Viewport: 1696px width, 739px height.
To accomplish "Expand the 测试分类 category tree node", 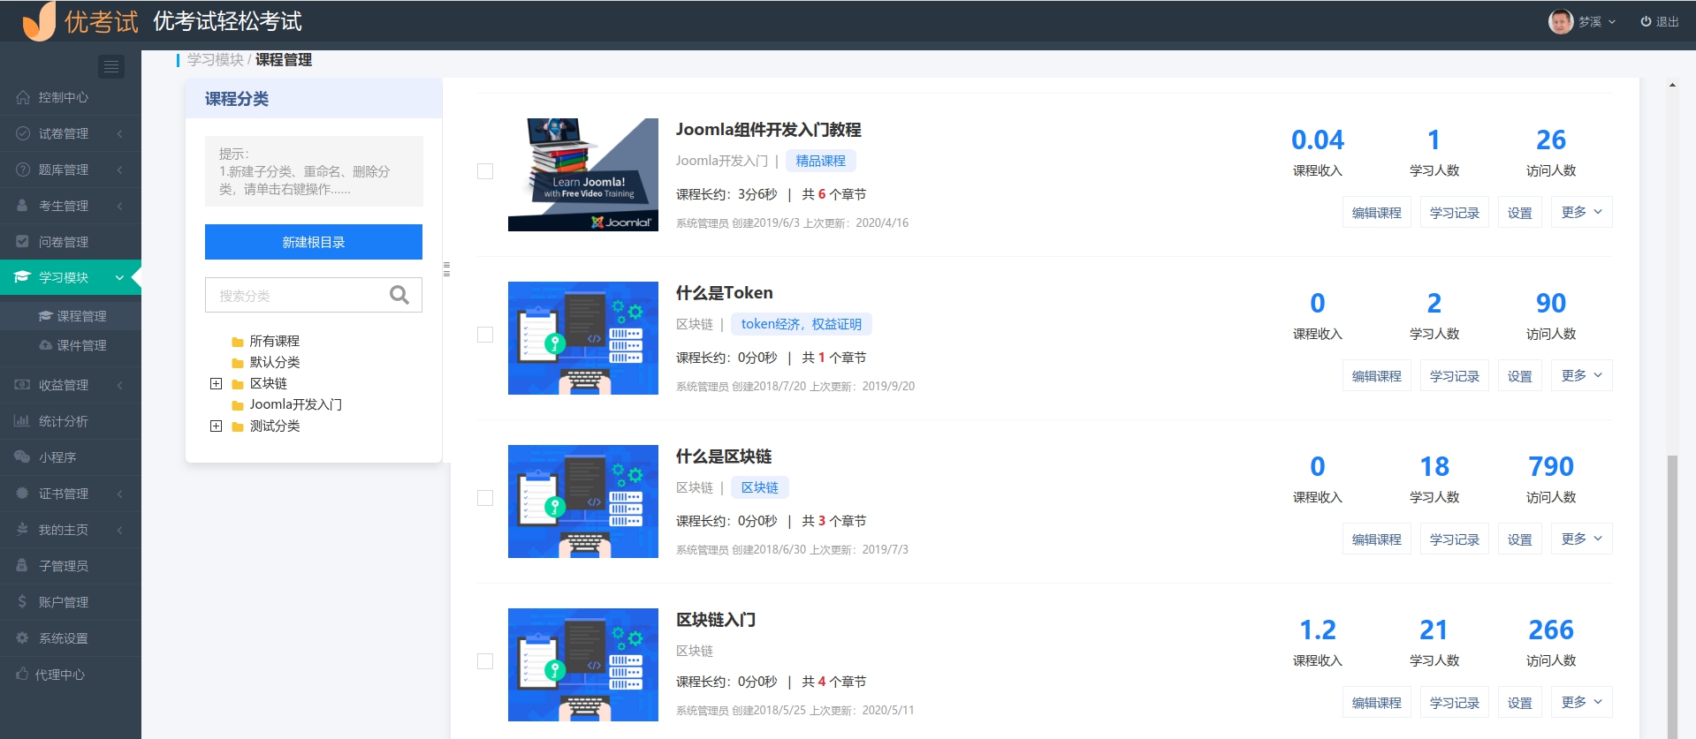I will [x=216, y=426].
